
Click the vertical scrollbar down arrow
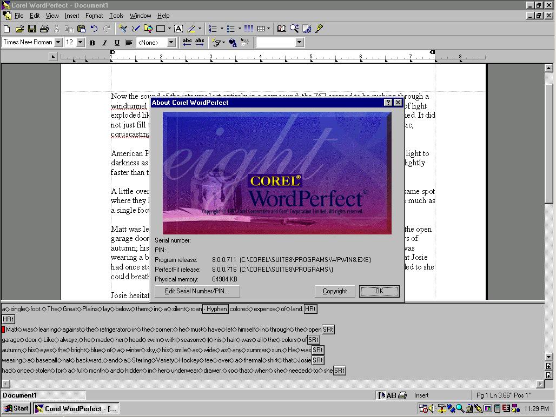point(548,357)
